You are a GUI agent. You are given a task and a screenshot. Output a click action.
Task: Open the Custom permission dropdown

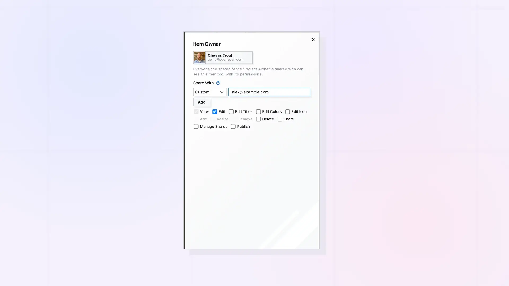click(210, 92)
